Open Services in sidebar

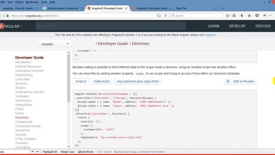pos(21,84)
